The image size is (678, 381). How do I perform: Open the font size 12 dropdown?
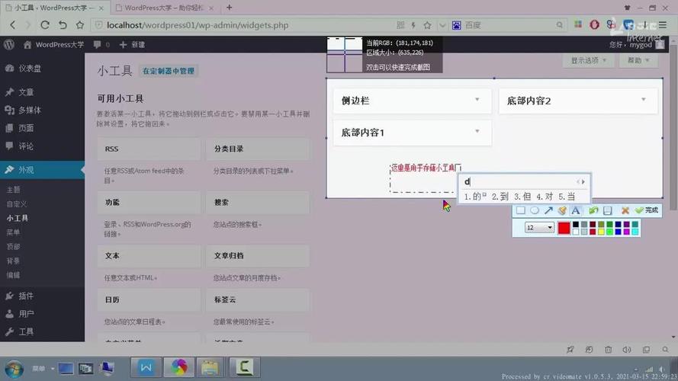(x=539, y=227)
